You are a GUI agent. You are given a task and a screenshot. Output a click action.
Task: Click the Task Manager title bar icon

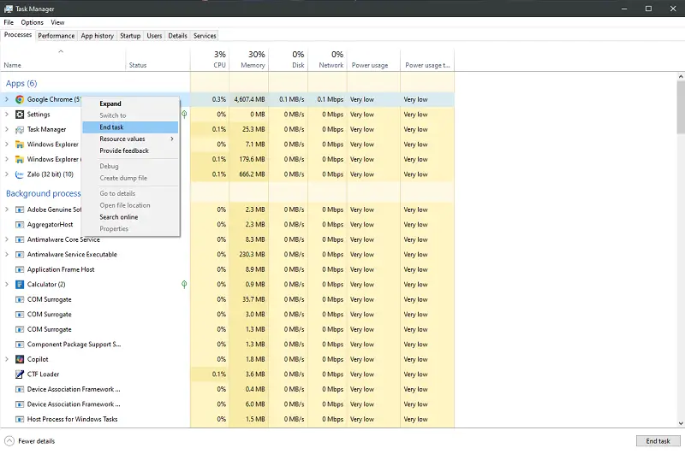point(9,9)
